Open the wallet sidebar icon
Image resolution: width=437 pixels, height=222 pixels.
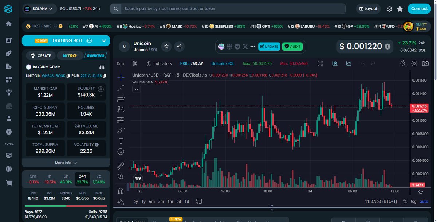9,106
